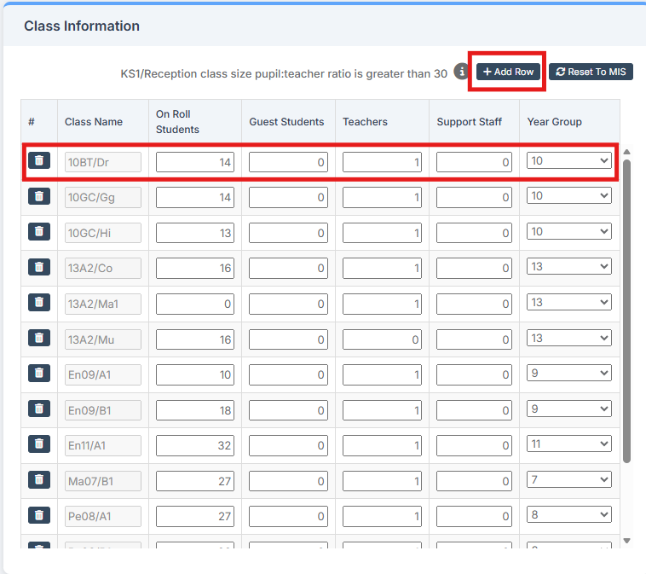Click the scroll down arrow of table

pos(627,540)
